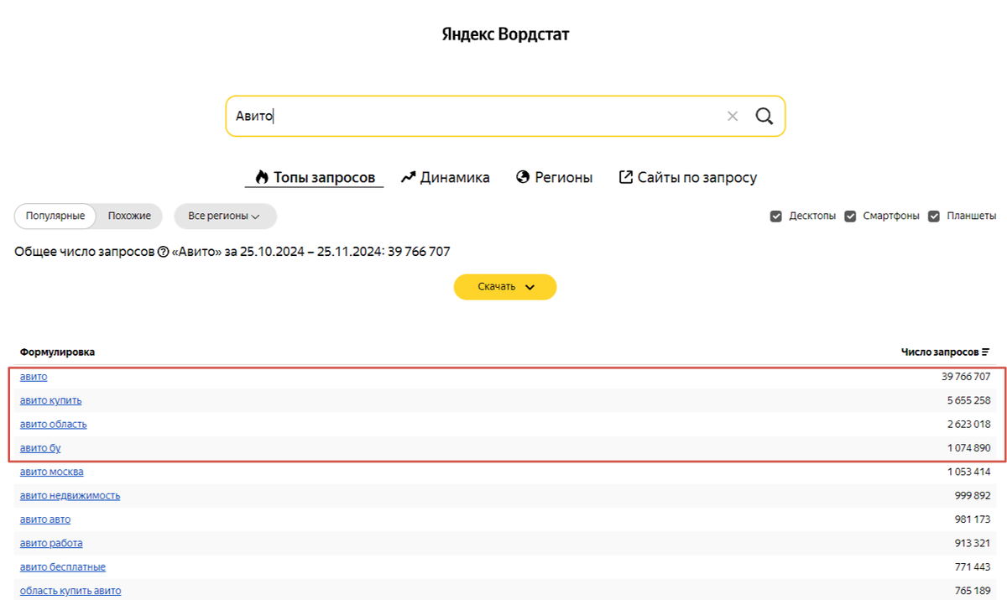Select the value 981 173
The height and width of the screenshot is (600, 1007).
(x=973, y=519)
